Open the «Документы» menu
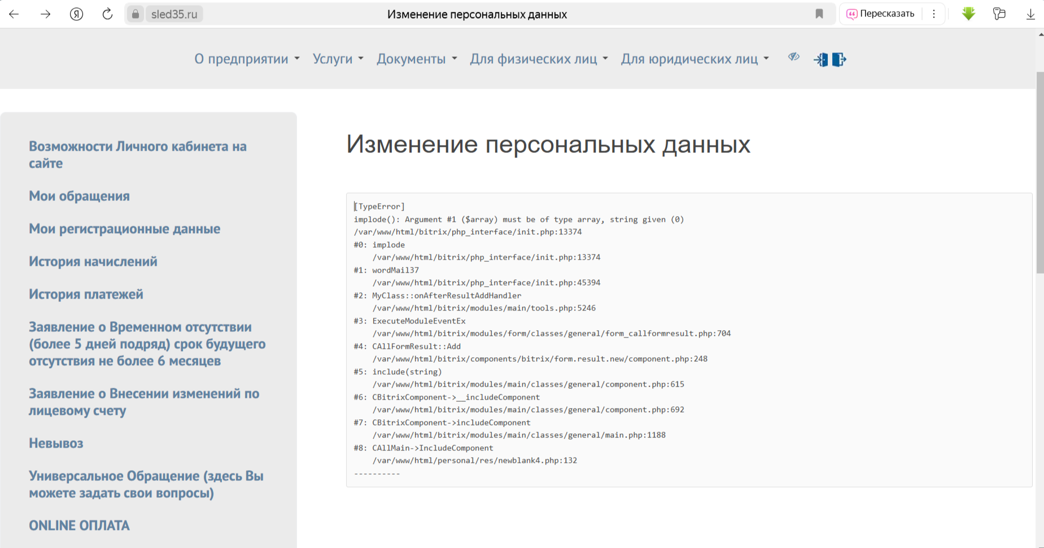Image resolution: width=1044 pixels, height=548 pixels. (x=417, y=59)
